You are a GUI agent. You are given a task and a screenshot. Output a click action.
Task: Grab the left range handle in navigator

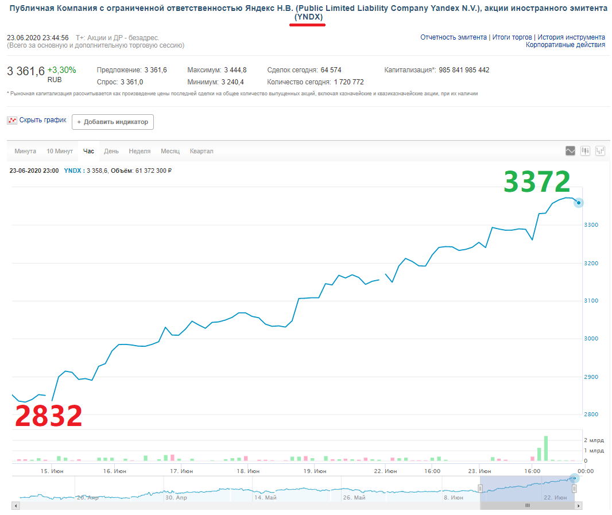point(480,489)
